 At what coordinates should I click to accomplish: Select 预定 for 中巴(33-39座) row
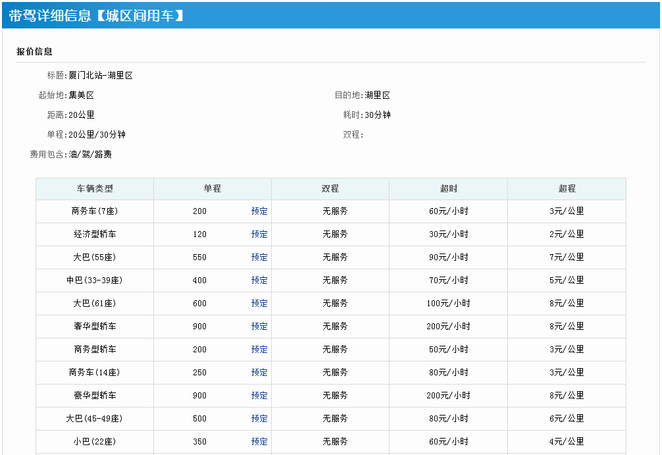[x=259, y=280]
